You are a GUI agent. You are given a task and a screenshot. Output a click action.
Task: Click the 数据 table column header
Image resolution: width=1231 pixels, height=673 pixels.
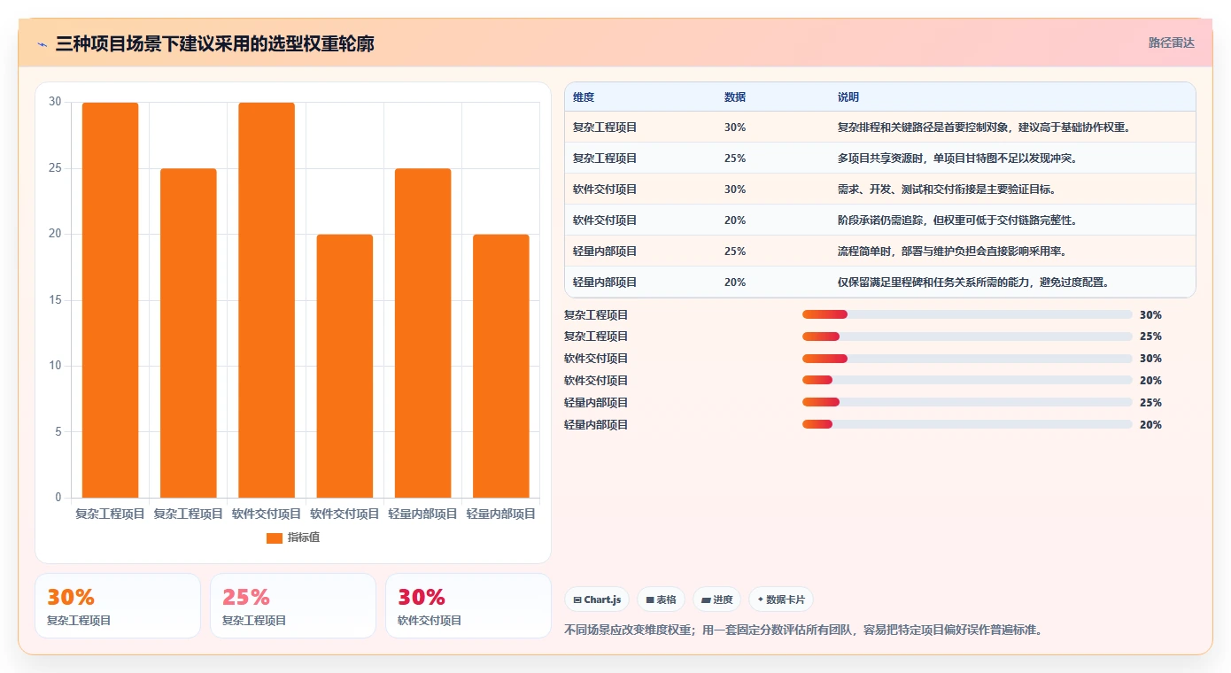pos(735,97)
